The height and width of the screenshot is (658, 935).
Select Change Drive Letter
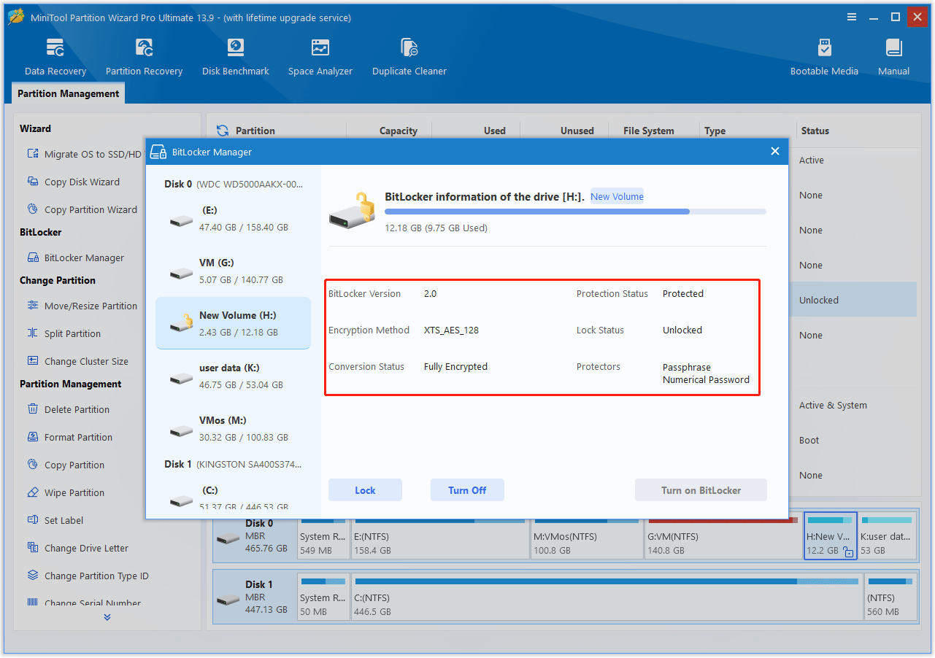pyautogui.click(x=77, y=548)
